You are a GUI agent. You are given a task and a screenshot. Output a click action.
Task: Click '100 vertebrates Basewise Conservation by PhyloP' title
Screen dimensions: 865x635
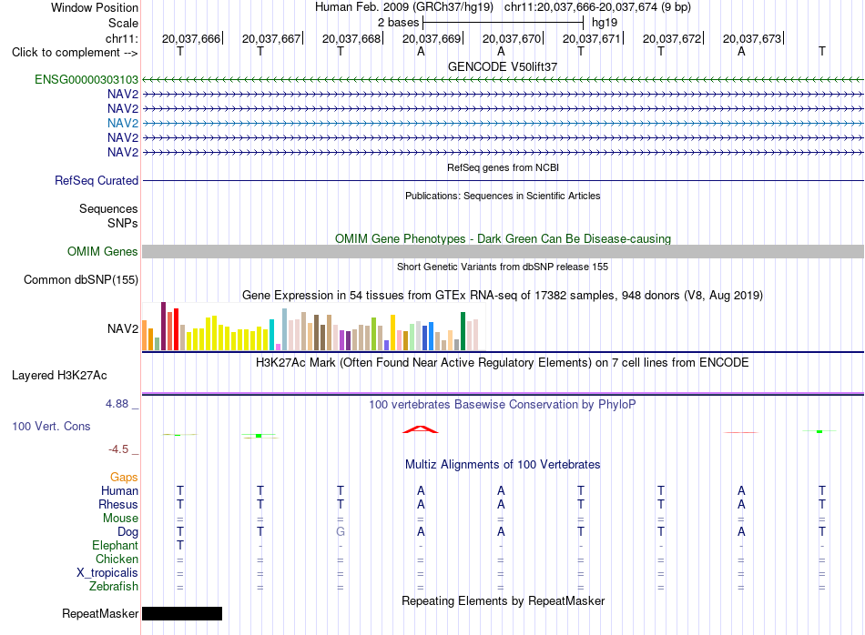click(x=502, y=405)
